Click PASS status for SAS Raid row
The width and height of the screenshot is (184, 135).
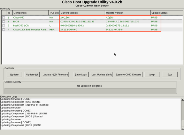[x=154, y=30]
